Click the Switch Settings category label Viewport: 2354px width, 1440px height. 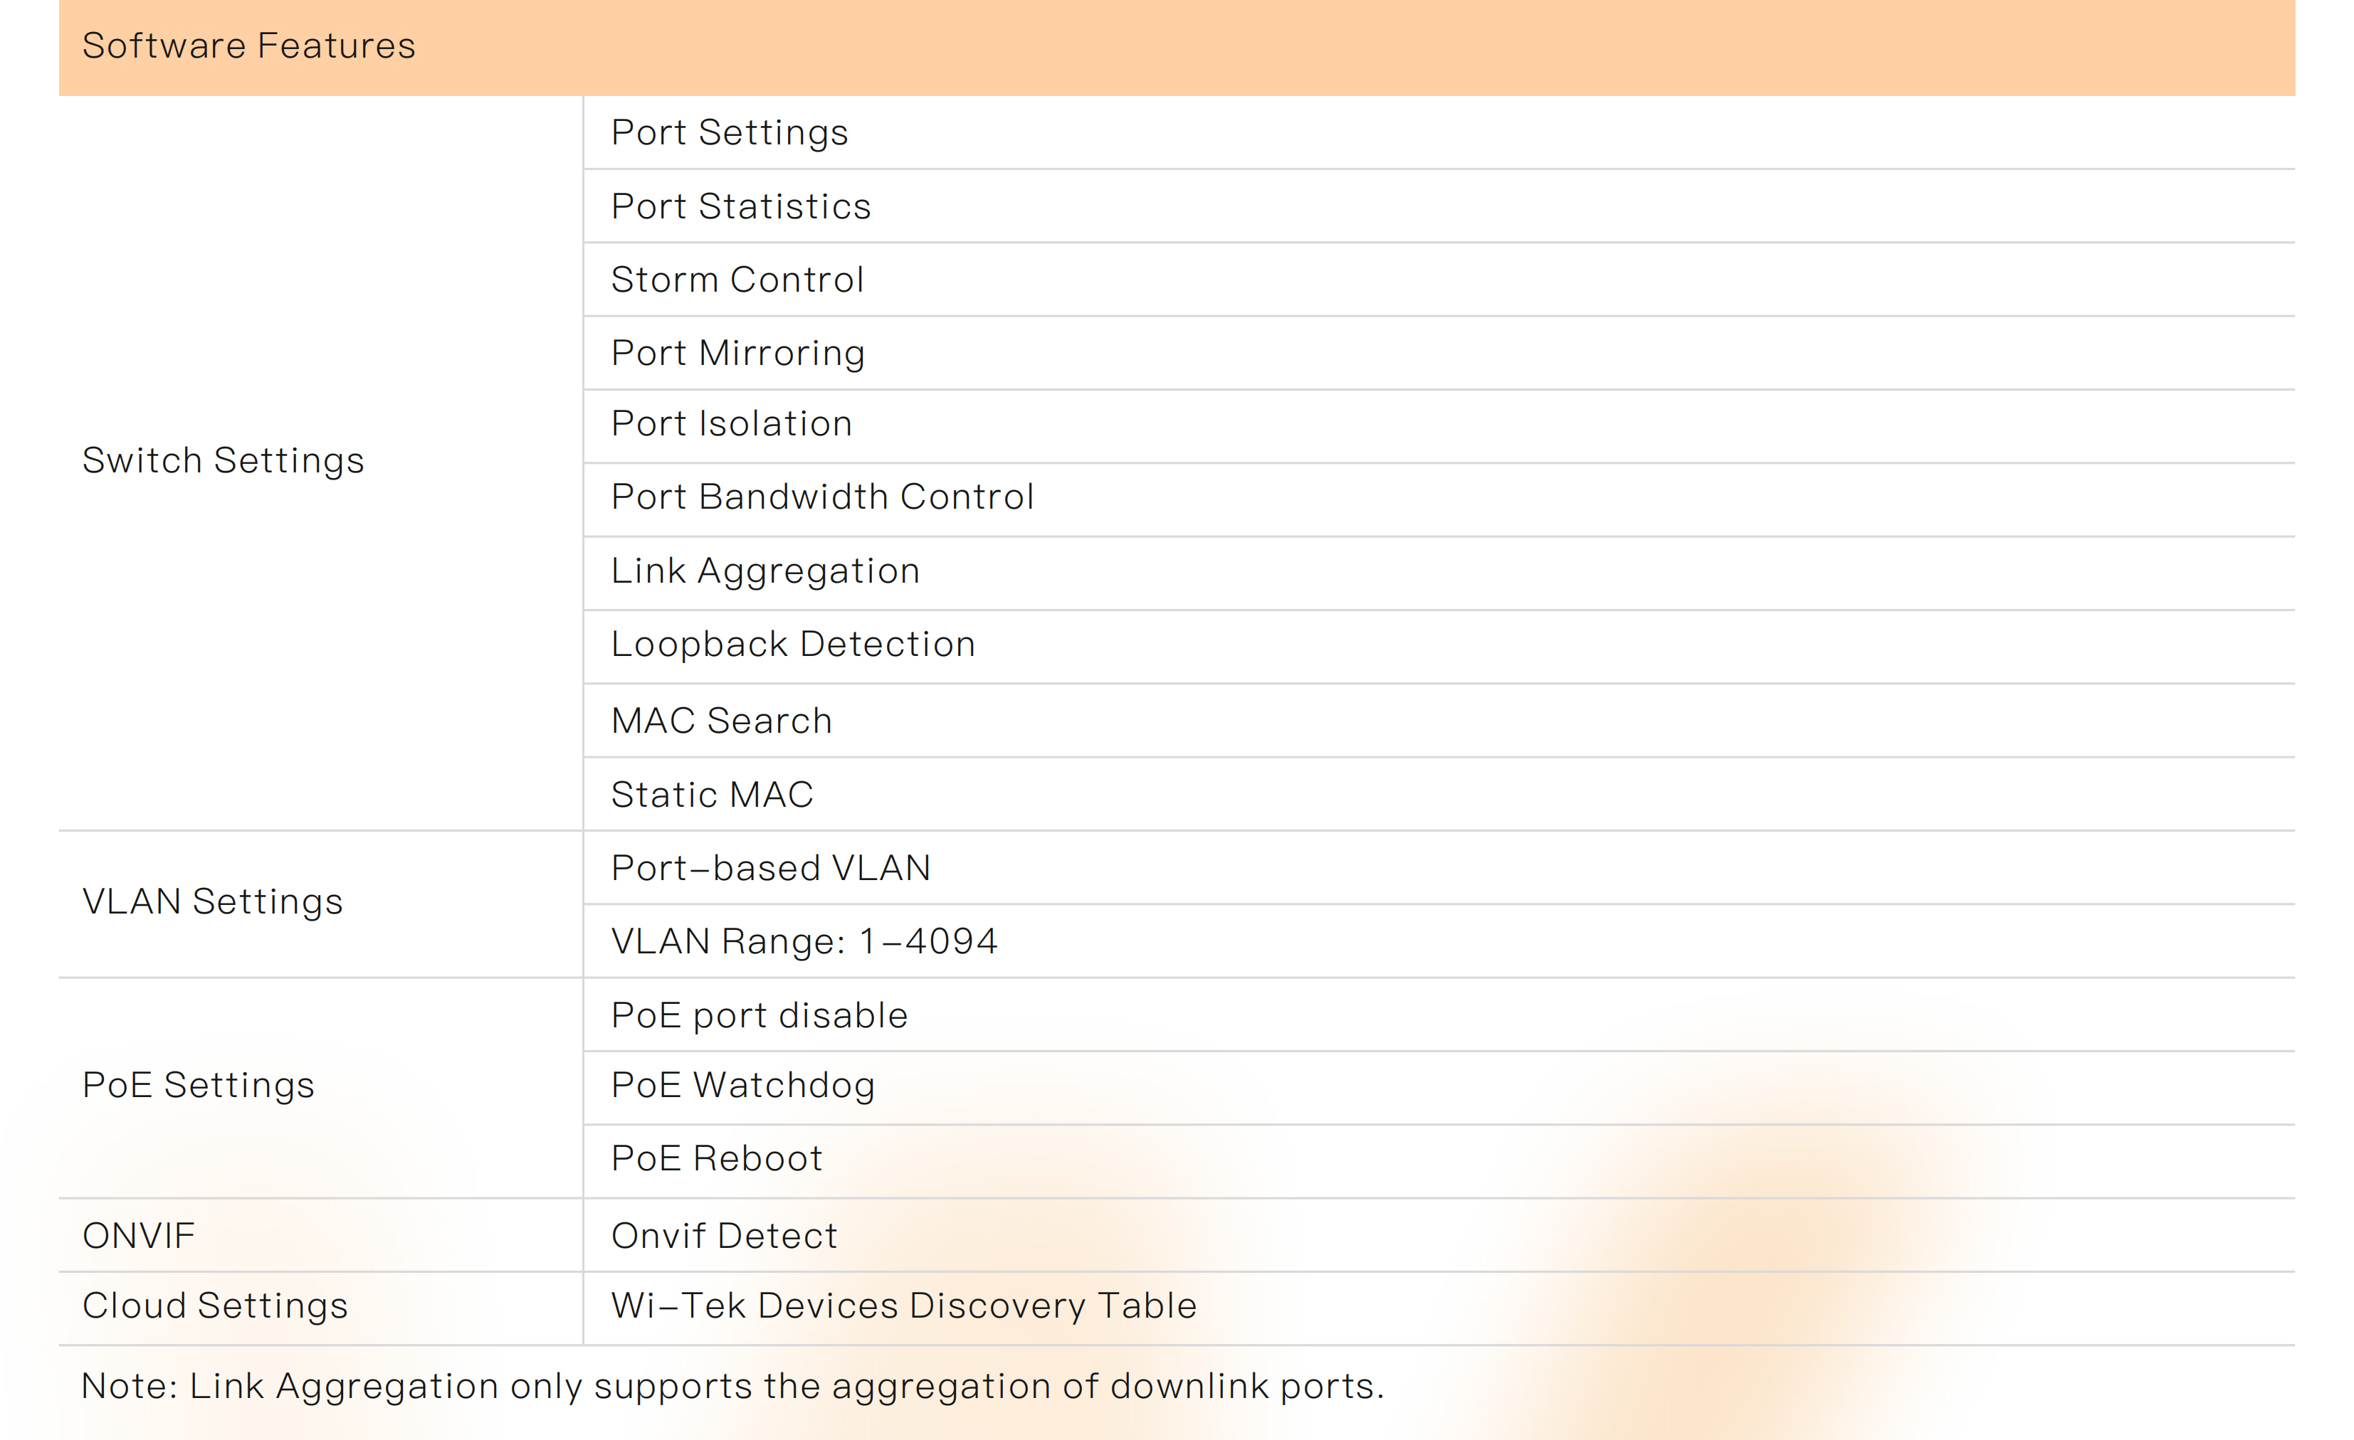pyautogui.click(x=223, y=461)
